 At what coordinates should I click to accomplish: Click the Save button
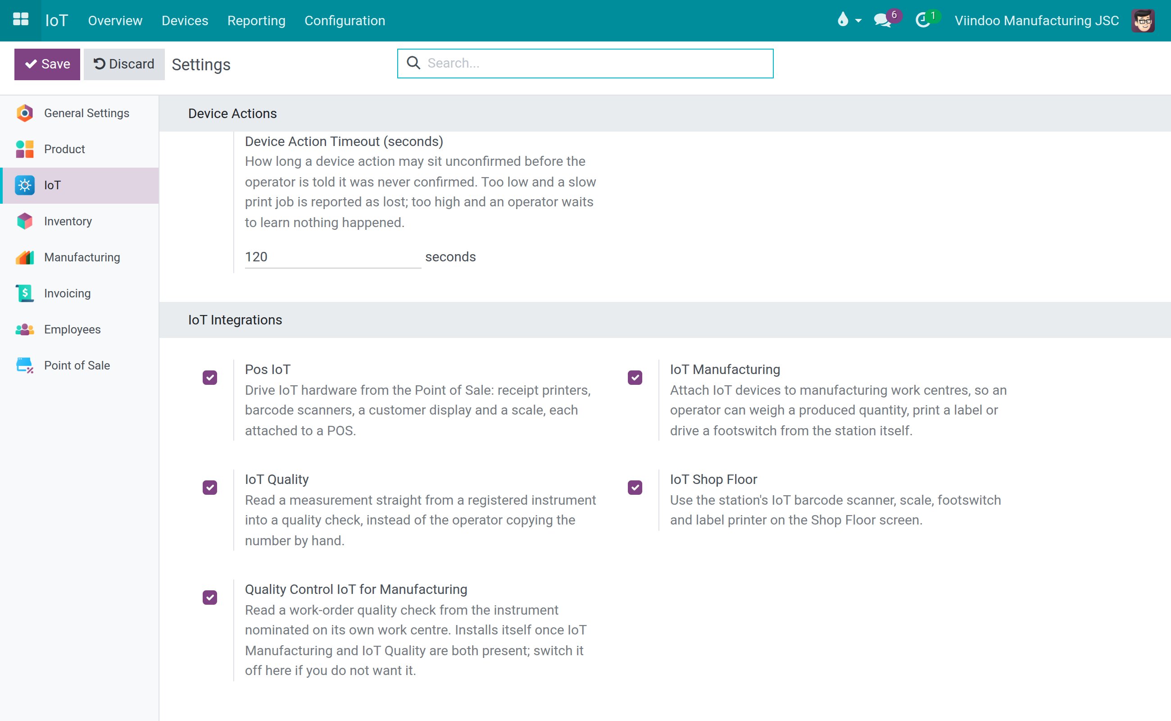pyautogui.click(x=47, y=64)
